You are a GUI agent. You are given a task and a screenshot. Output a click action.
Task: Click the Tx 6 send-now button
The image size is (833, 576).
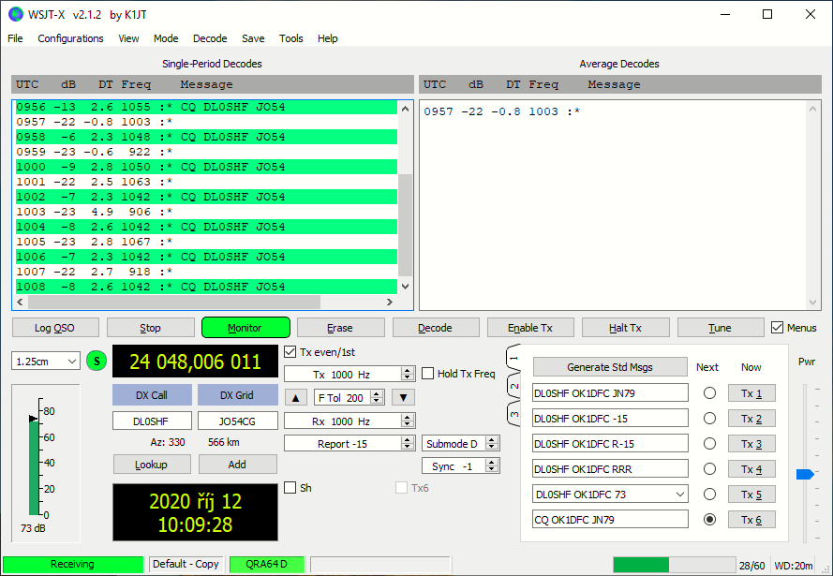coord(751,520)
